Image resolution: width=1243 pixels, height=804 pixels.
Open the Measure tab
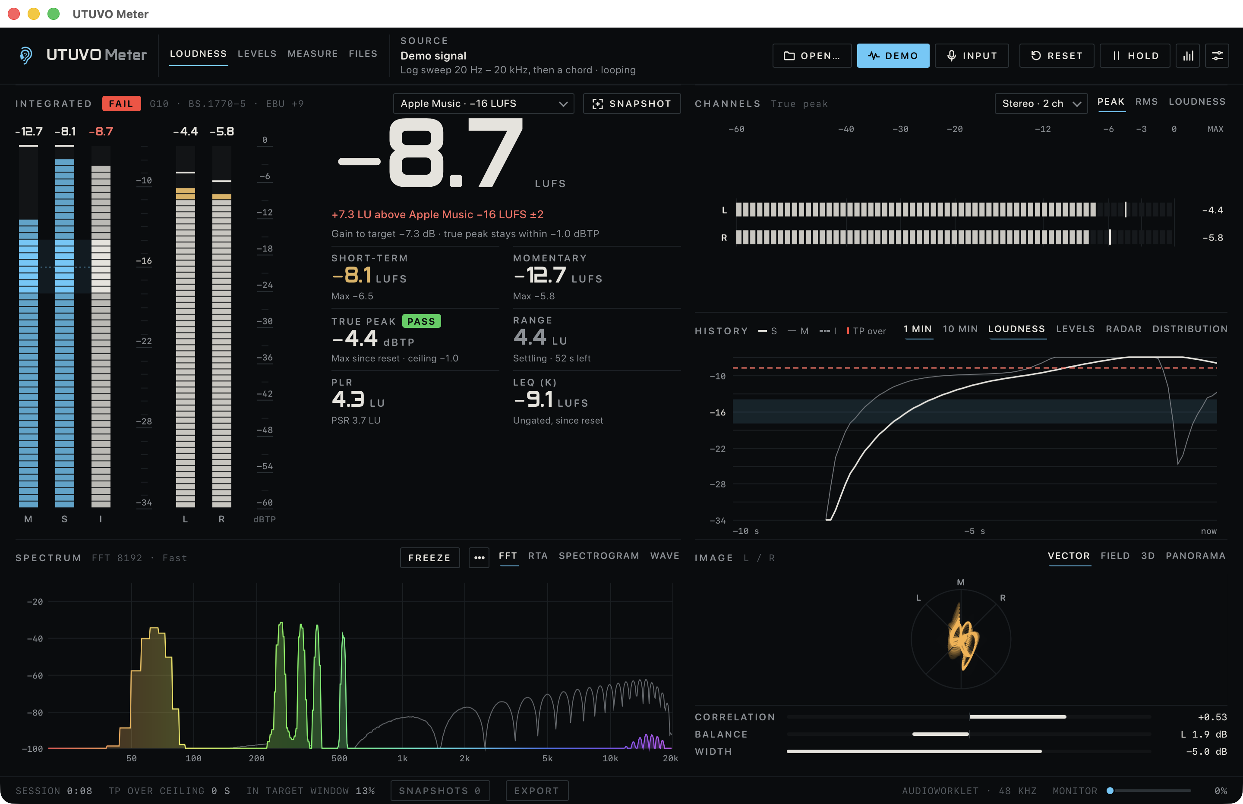click(312, 54)
